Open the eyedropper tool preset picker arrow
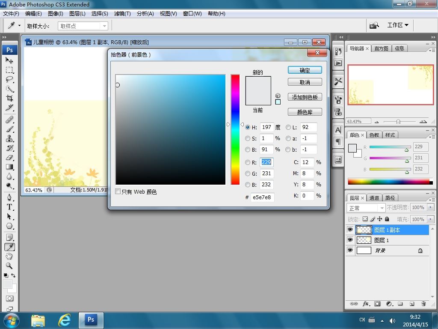Screen dimensions: 438x329 [x=19, y=25]
